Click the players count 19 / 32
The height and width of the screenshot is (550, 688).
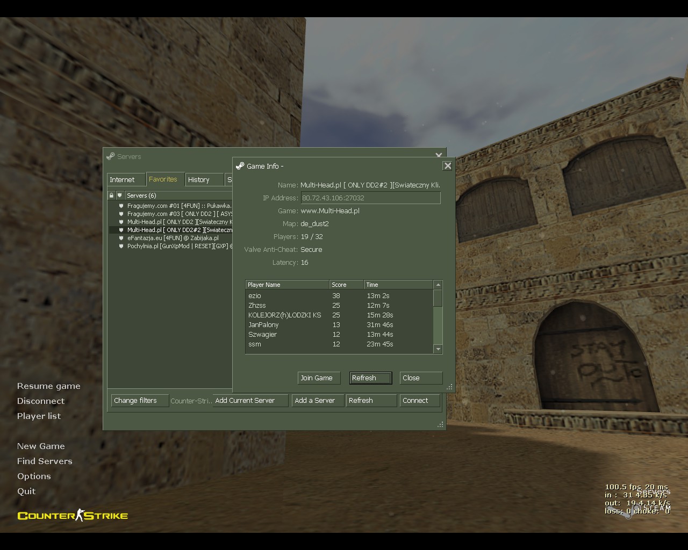tap(312, 237)
